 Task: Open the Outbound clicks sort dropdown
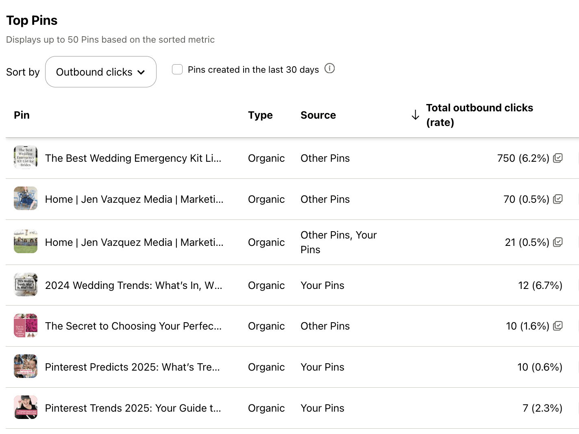click(101, 72)
